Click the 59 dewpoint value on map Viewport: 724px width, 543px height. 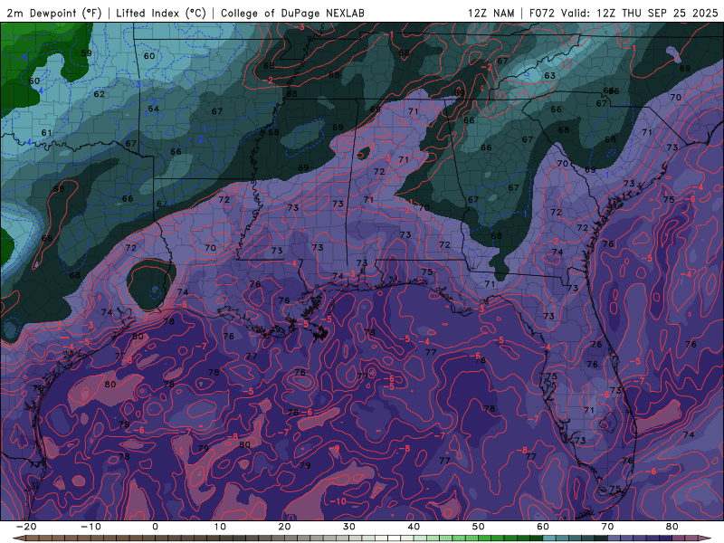(x=86, y=53)
